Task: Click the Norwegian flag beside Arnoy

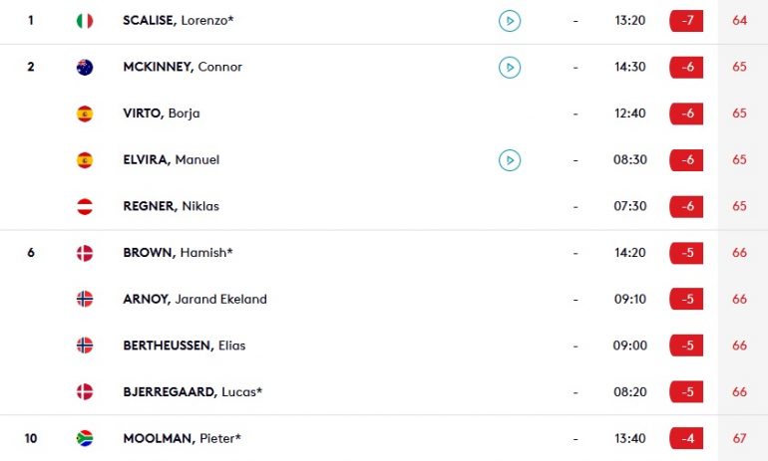Action: [85, 299]
